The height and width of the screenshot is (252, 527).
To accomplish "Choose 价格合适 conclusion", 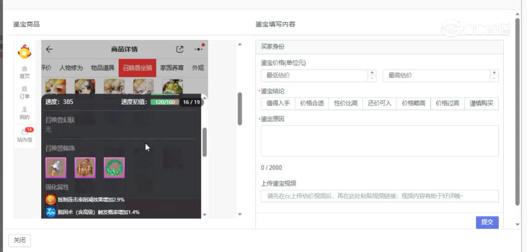I will click(312, 103).
